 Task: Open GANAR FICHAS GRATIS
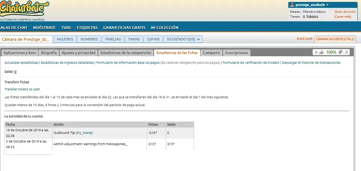(124, 28)
